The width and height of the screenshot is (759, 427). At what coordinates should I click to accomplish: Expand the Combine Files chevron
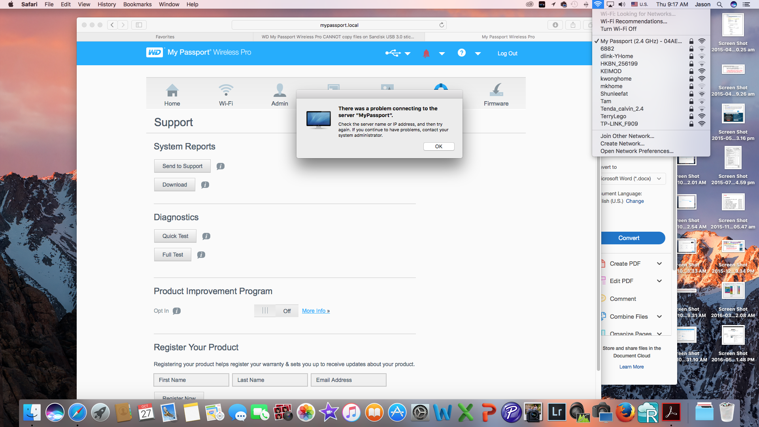click(x=659, y=317)
